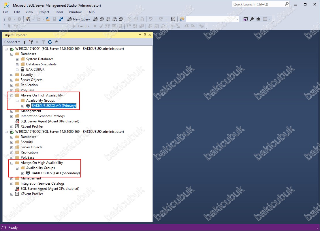320x231 pixels.
Task: Open the Window menu
Action: coord(75,12)
